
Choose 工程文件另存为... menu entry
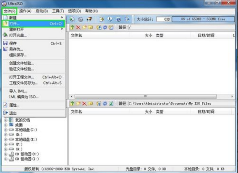click(34, 83)
